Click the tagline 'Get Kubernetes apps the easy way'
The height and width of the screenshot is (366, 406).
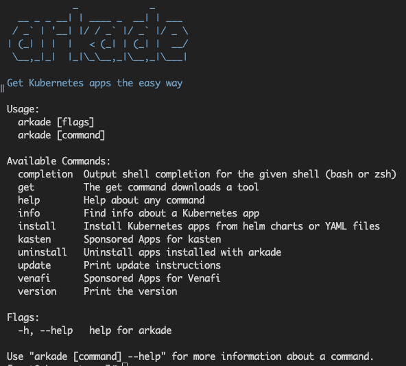95,83
